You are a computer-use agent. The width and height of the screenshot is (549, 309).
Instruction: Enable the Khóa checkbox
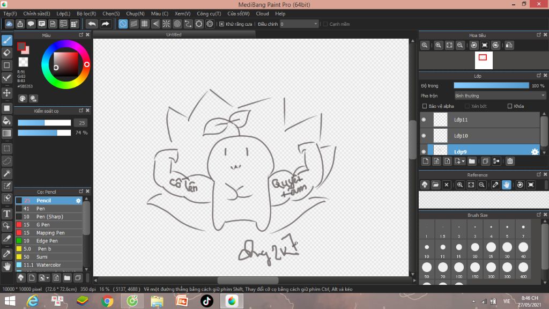tap(510, 106)
